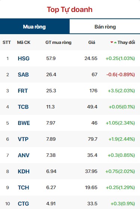Click the Top Tự doanh title
This screenshot has width=140, height=209.
click(x=70, y=10)
